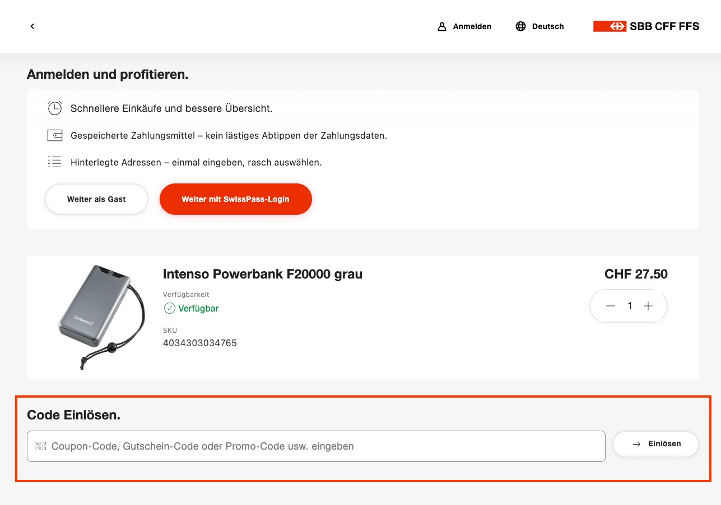This screenshot has height=505, width=721.
Task: Click the quantity value 1
Action: pos(630,306)
